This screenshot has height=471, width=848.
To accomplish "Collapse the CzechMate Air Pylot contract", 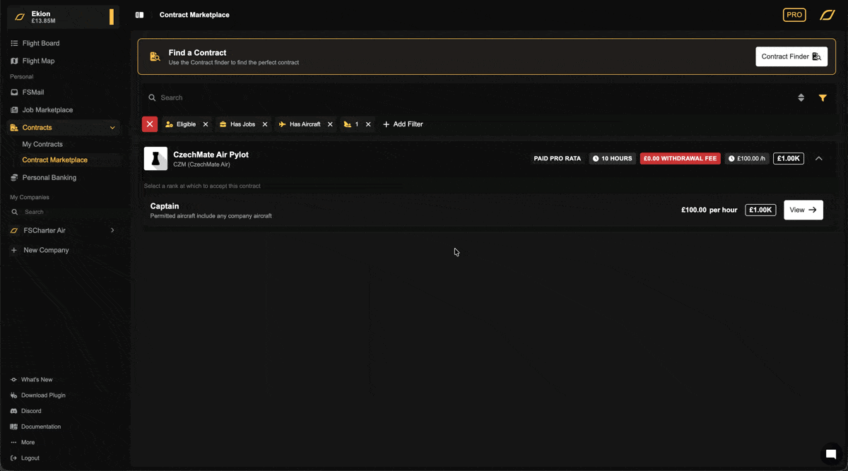I will click(x=818, y=159).
